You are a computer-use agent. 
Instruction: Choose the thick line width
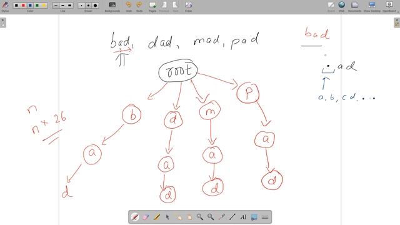coord(69,6)
